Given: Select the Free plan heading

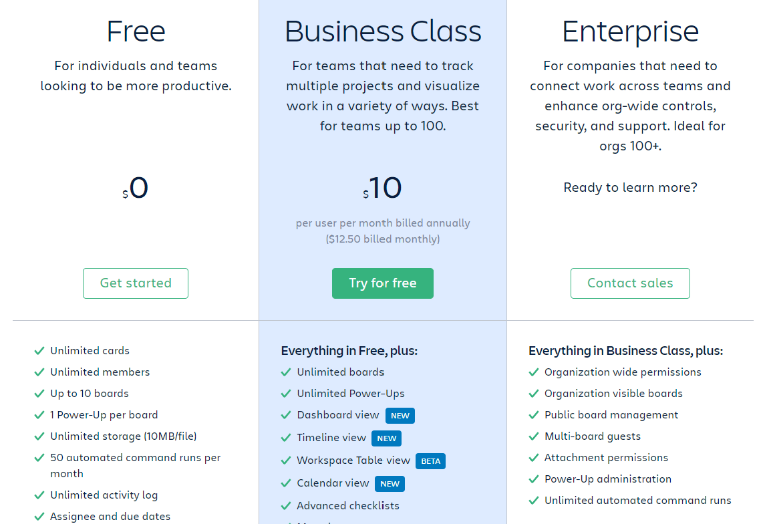Looking at the screenshot, I should [x=136, y=31].
